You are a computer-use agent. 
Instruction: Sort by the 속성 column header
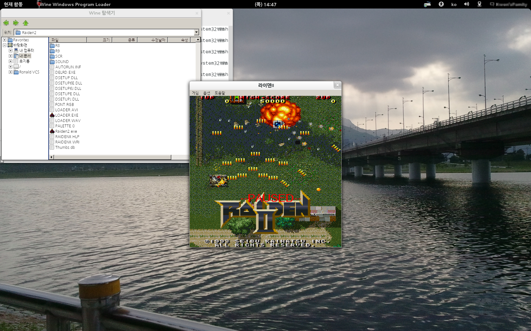coord(179,40)
